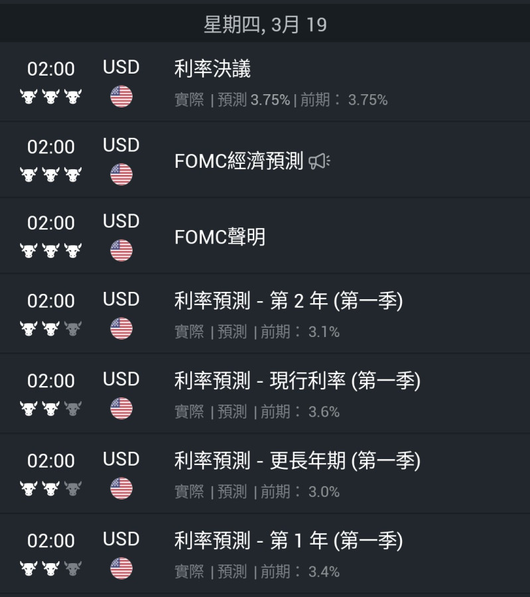
Task: Click the 星期四, 3月 19 date header
Action: coord(265,25)
